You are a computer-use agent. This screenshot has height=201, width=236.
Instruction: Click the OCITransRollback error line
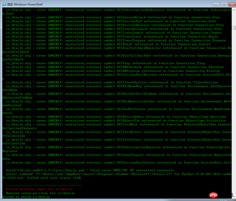(114, 29)
